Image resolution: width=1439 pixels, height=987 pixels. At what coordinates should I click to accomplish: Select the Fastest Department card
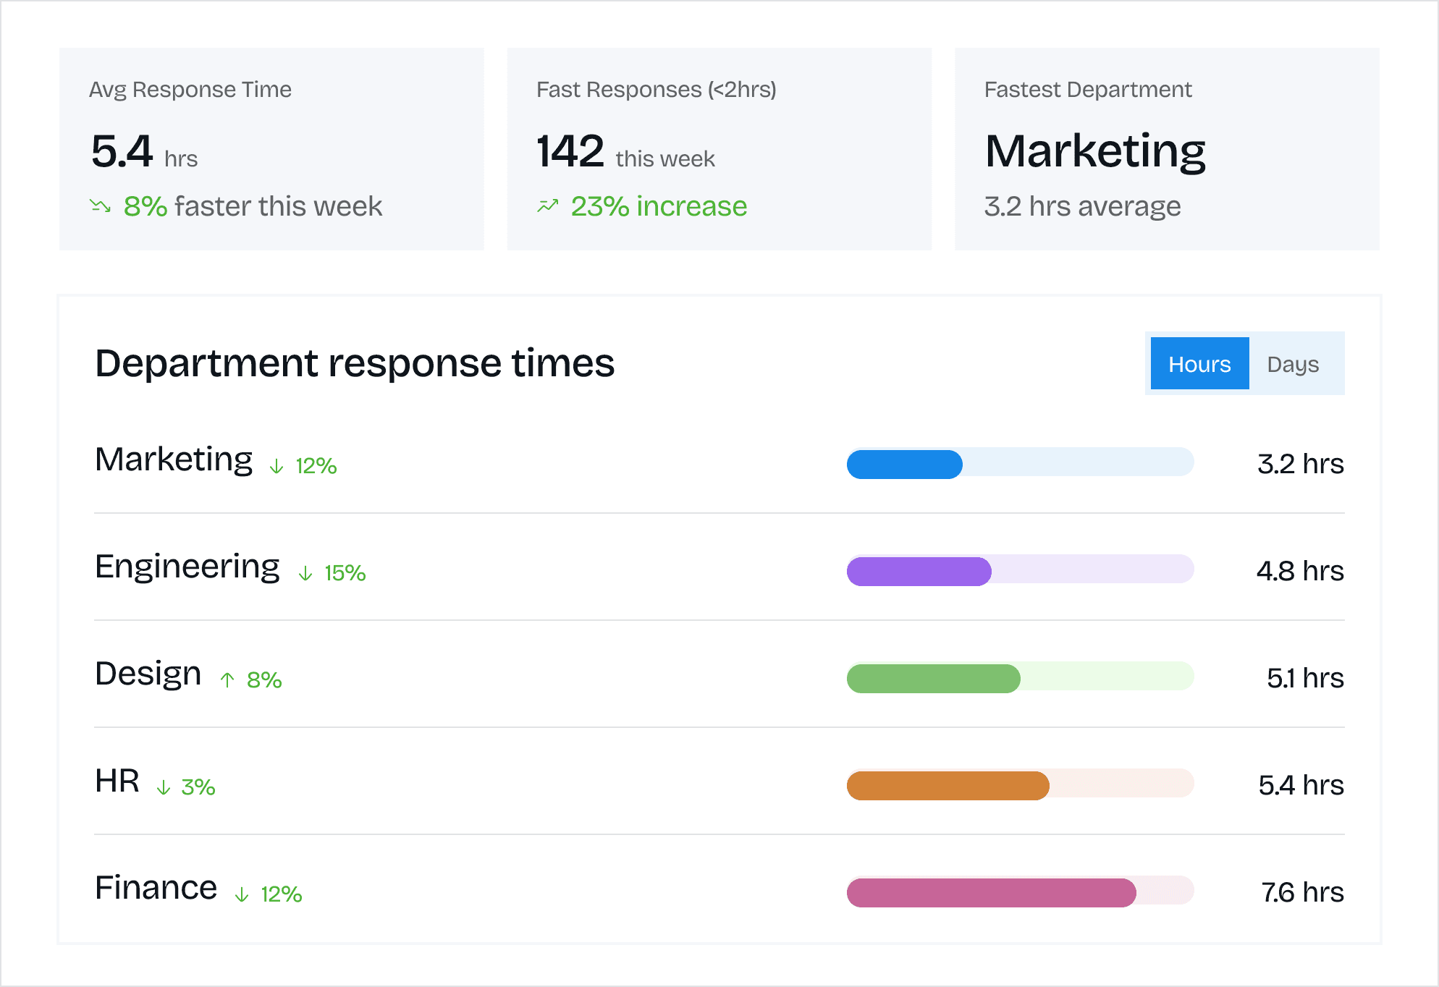[x=1167, y=149]
